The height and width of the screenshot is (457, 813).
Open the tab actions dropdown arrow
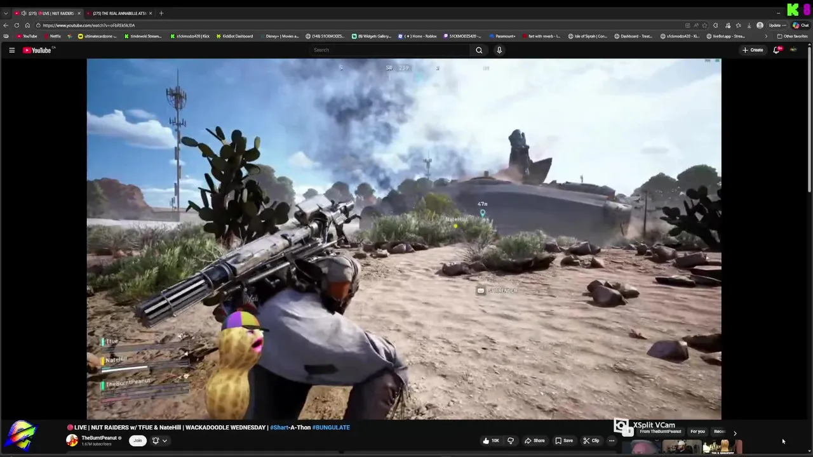coord(6,13)
